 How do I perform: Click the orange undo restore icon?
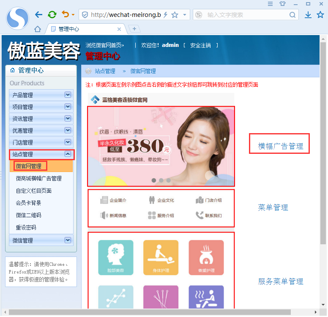coord(65,14)
